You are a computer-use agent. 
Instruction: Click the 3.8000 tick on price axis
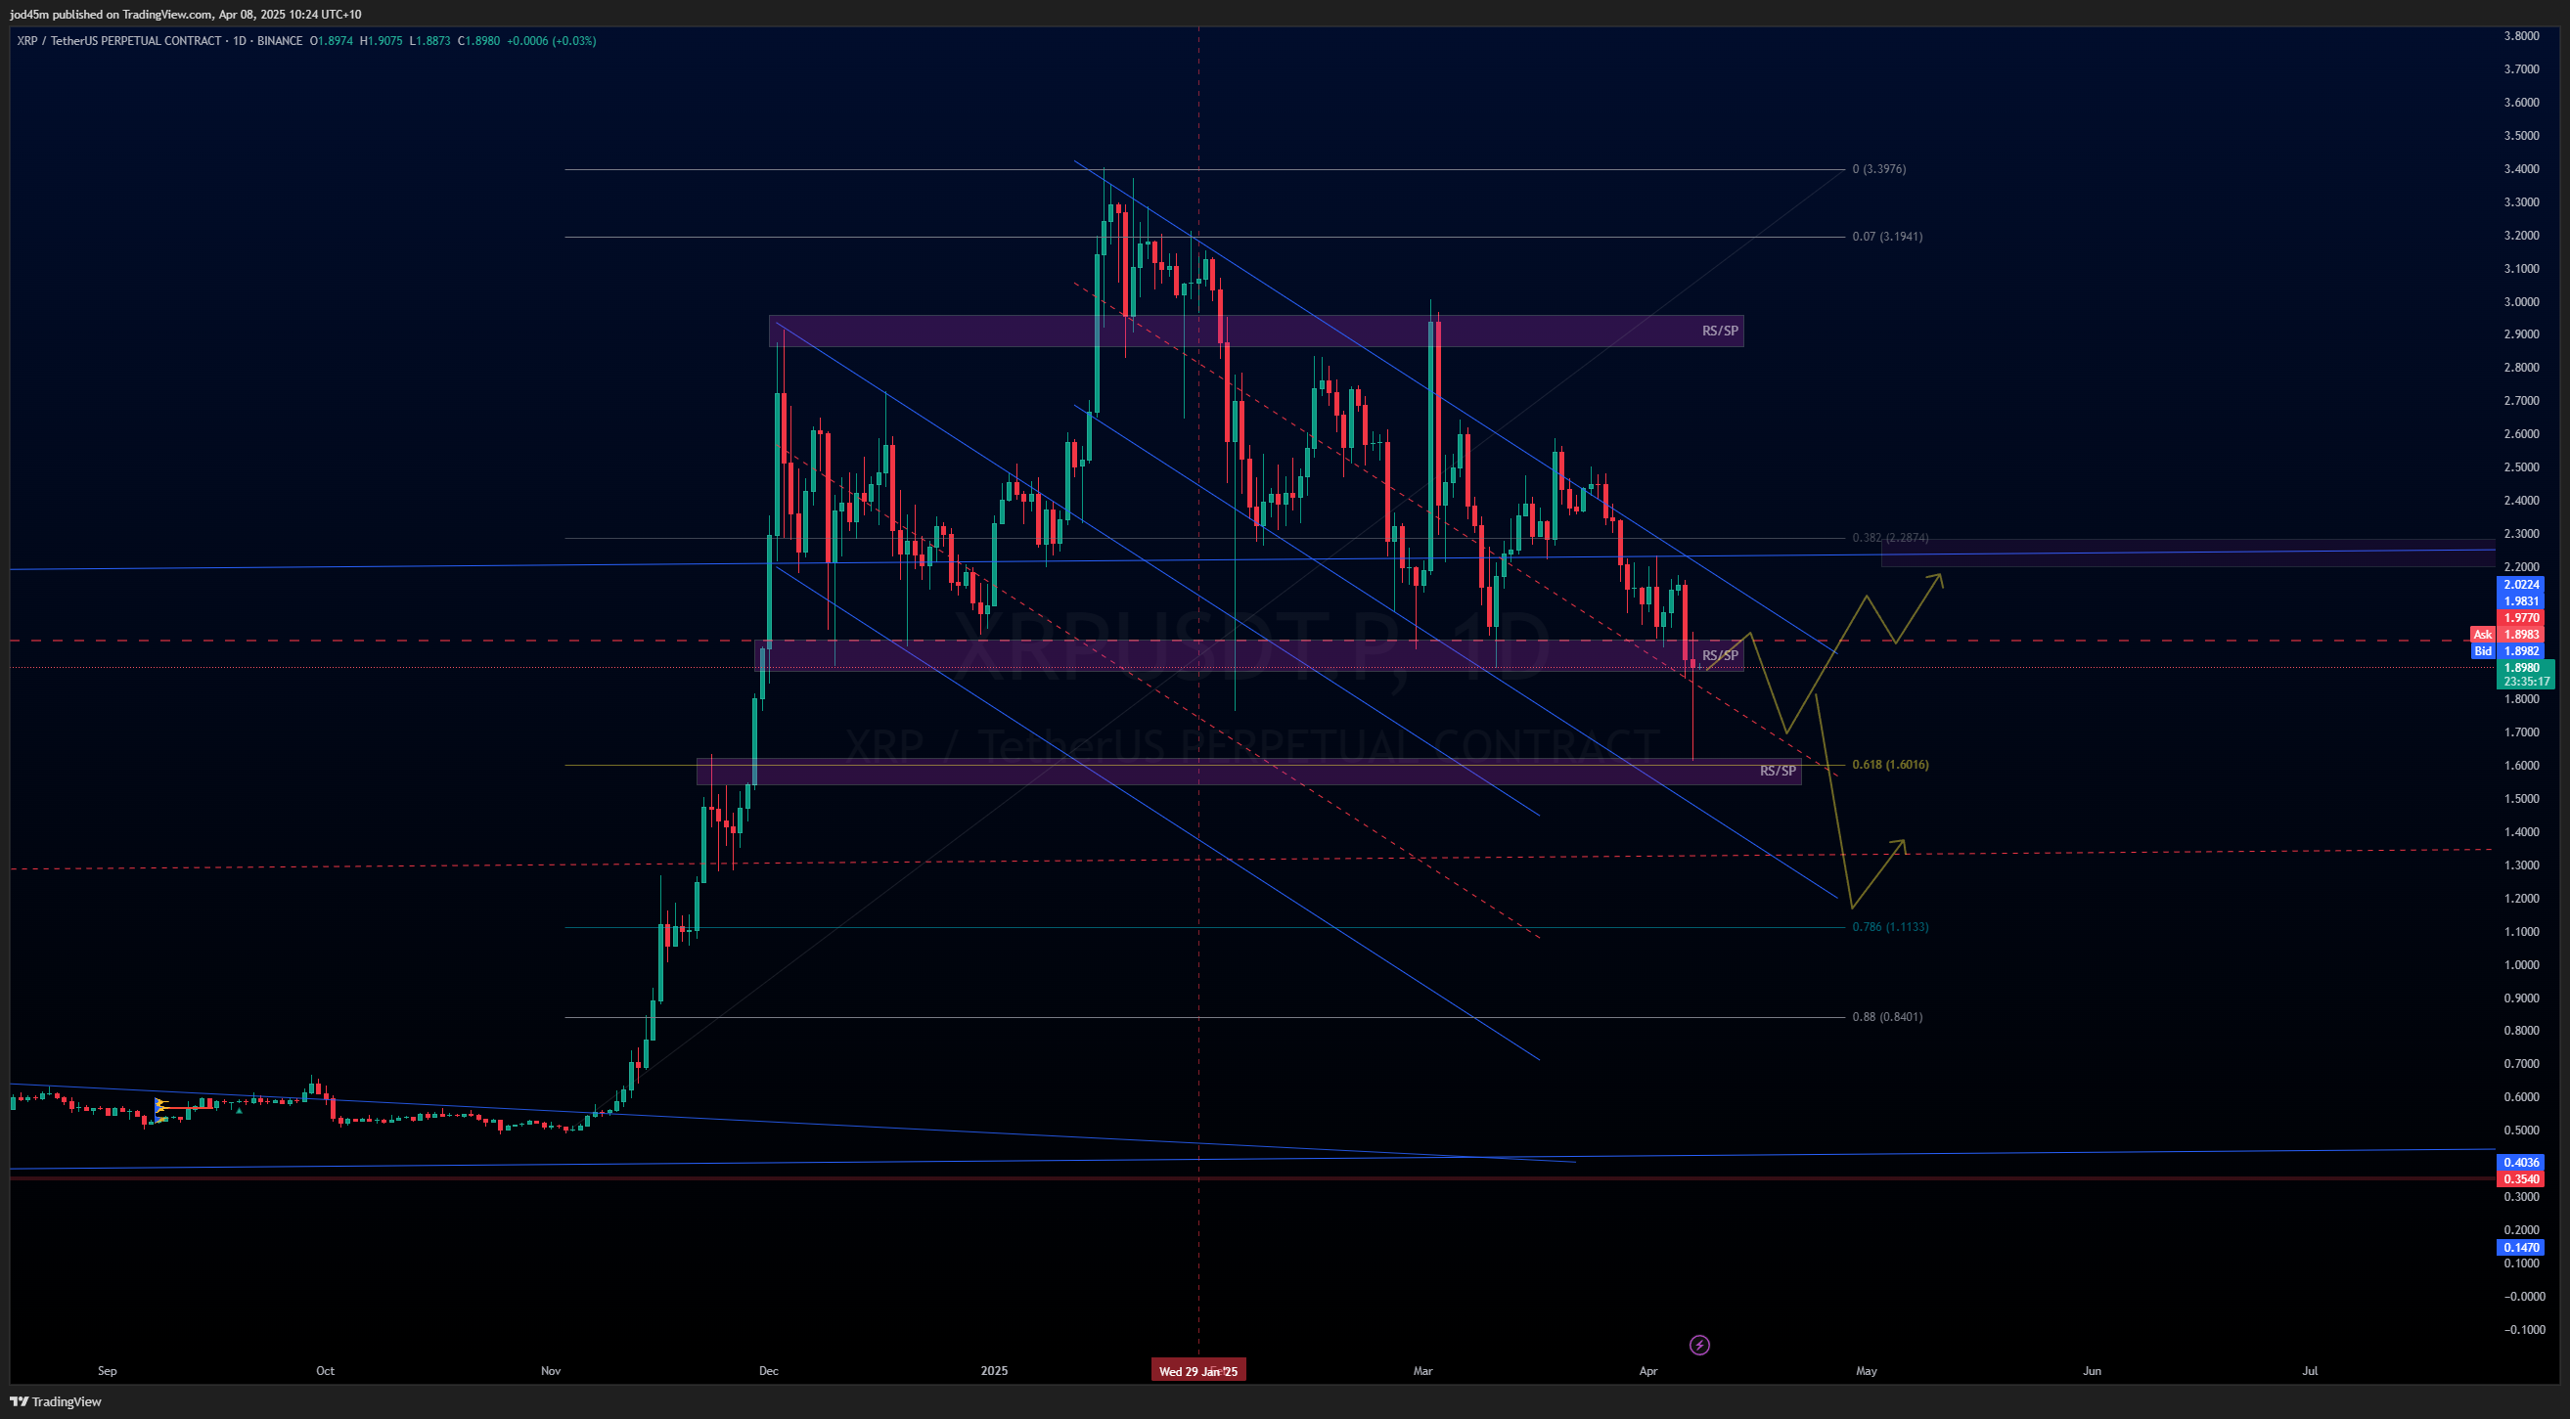[2521, 36]
